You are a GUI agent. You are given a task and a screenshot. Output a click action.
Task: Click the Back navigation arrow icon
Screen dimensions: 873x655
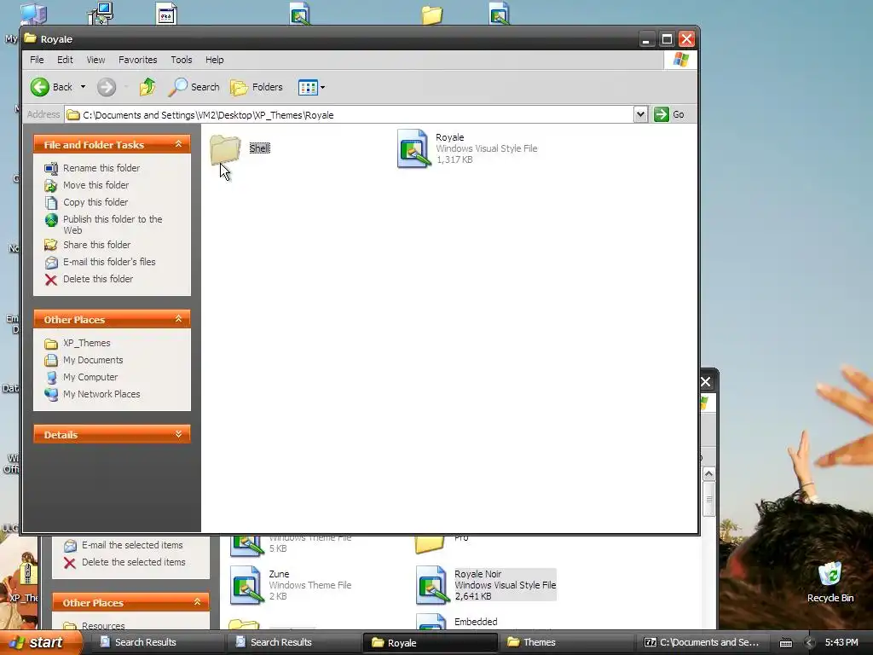pos(39,87)
